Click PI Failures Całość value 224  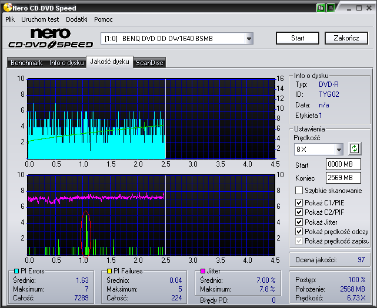click(x=176, y=298)
